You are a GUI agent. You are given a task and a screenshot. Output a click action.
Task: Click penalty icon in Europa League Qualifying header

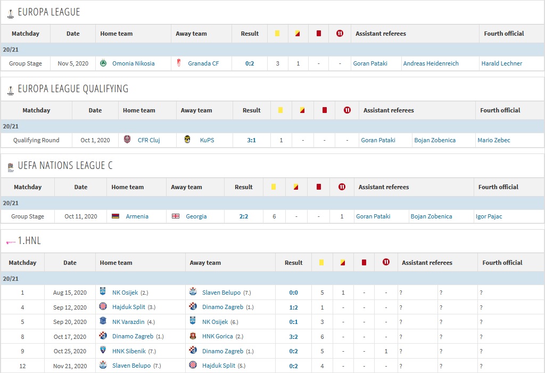pos(347,110)
